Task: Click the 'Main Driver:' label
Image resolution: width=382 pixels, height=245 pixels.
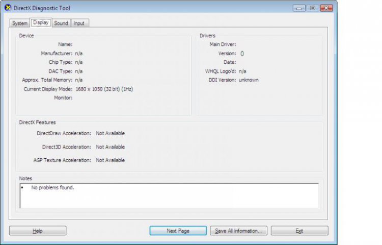Action: pos(223,44)
